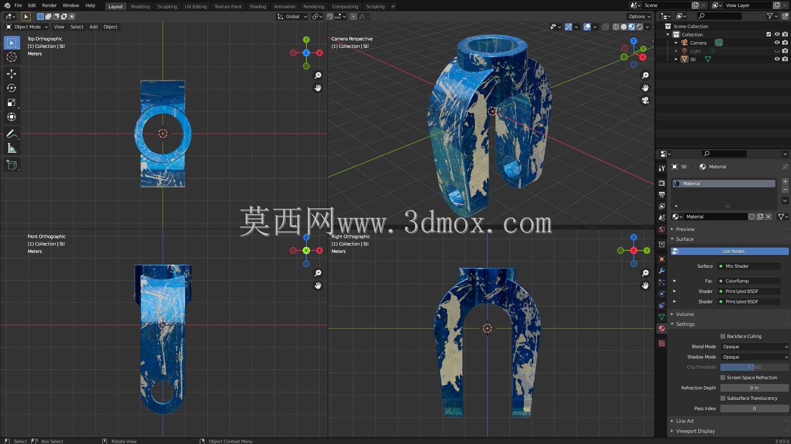Switch to the Shading workspace tab
Viewport: 791px width, 444px height.
258,7
